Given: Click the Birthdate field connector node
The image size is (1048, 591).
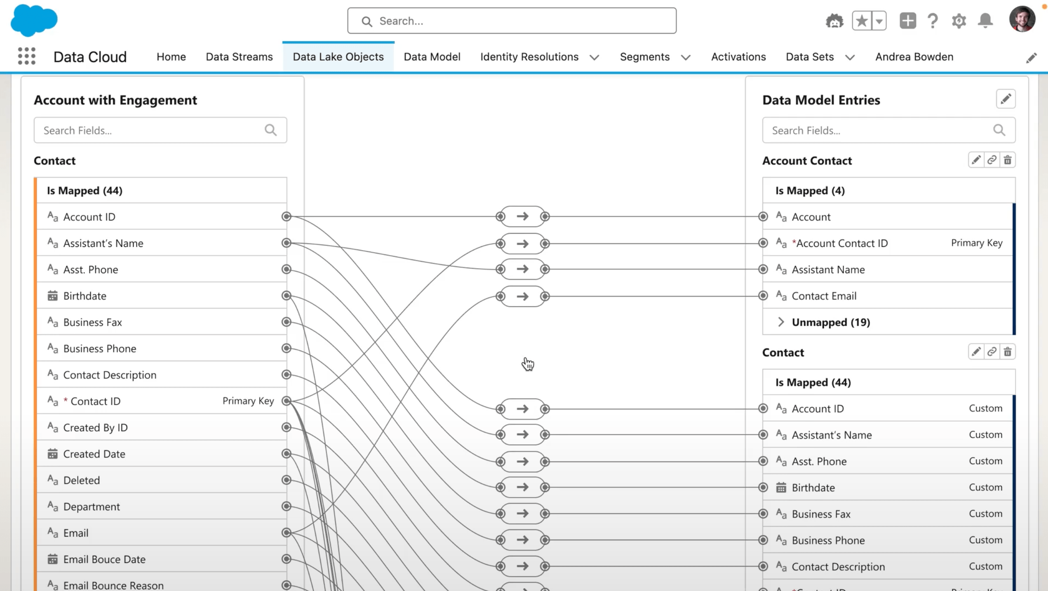Looking at the screenshot, I should 286,295.
